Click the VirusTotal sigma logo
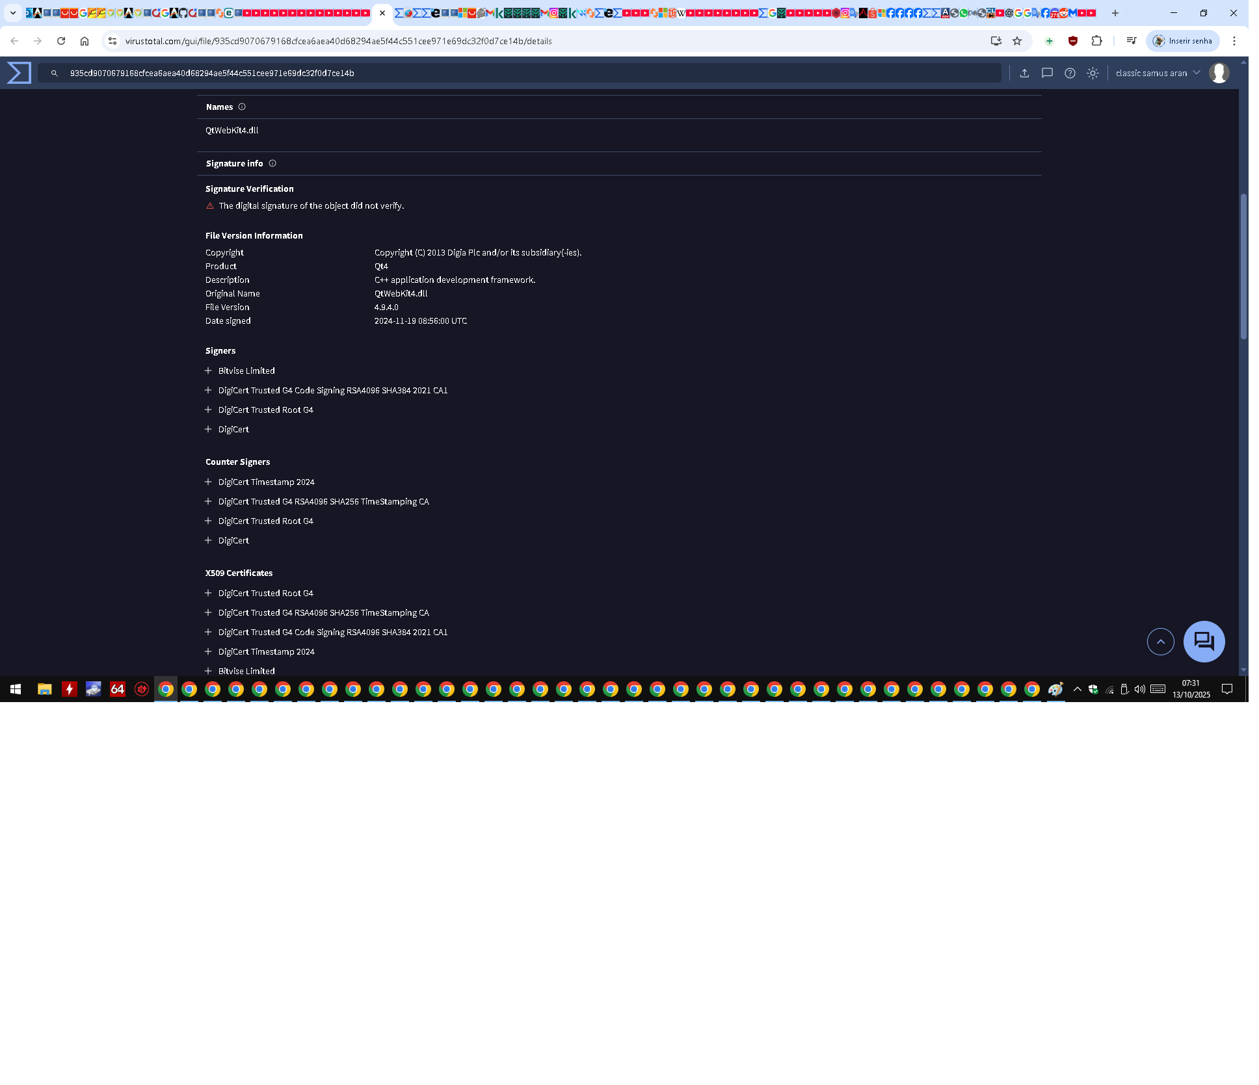 click(19, 73)
